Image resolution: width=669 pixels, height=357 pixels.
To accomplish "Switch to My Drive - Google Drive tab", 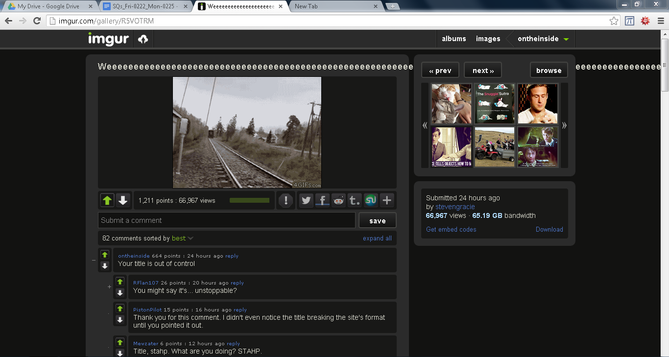I will coord(49,6).
